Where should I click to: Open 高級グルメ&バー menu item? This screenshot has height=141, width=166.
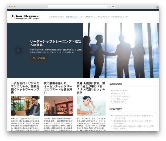click(72, 17)
